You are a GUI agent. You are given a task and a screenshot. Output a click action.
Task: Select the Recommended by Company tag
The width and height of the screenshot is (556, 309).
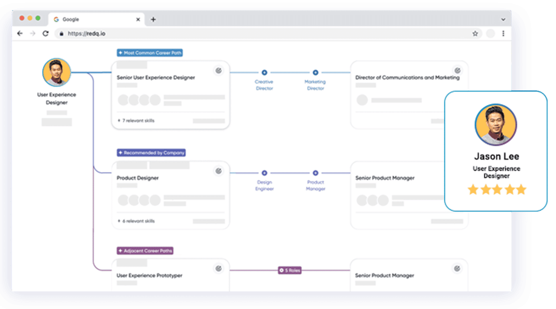point(151,153)
